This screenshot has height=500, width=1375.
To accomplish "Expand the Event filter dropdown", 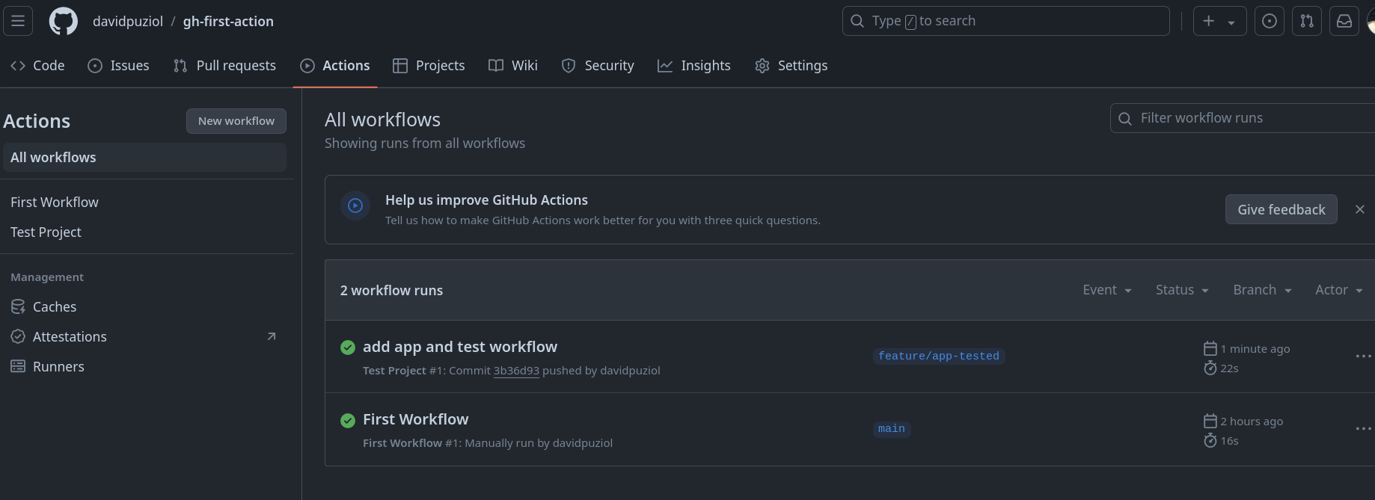I will (1106, 290).
